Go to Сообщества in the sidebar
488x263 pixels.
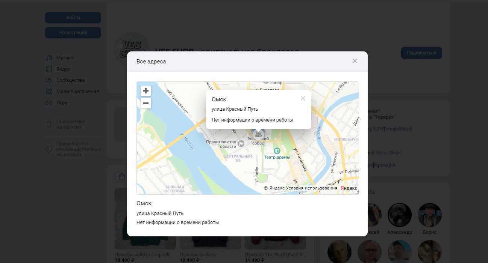(70, 80)
